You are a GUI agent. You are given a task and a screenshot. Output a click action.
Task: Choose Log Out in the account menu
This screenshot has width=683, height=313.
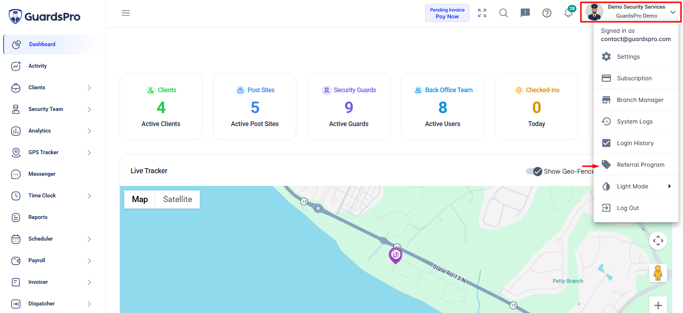tap(636, 208)
